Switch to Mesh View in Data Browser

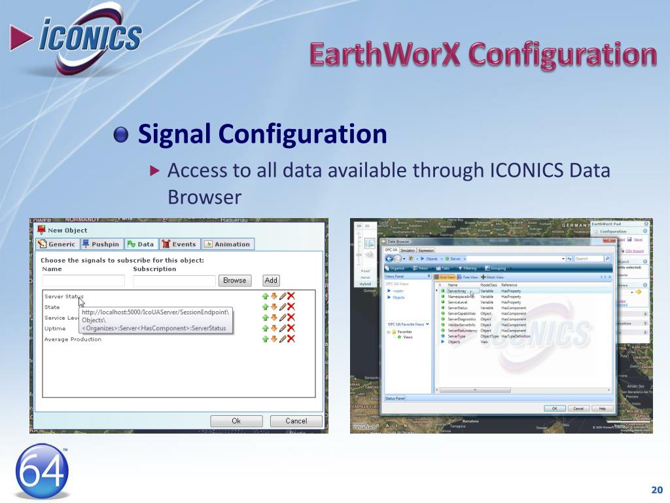[493, 277]
